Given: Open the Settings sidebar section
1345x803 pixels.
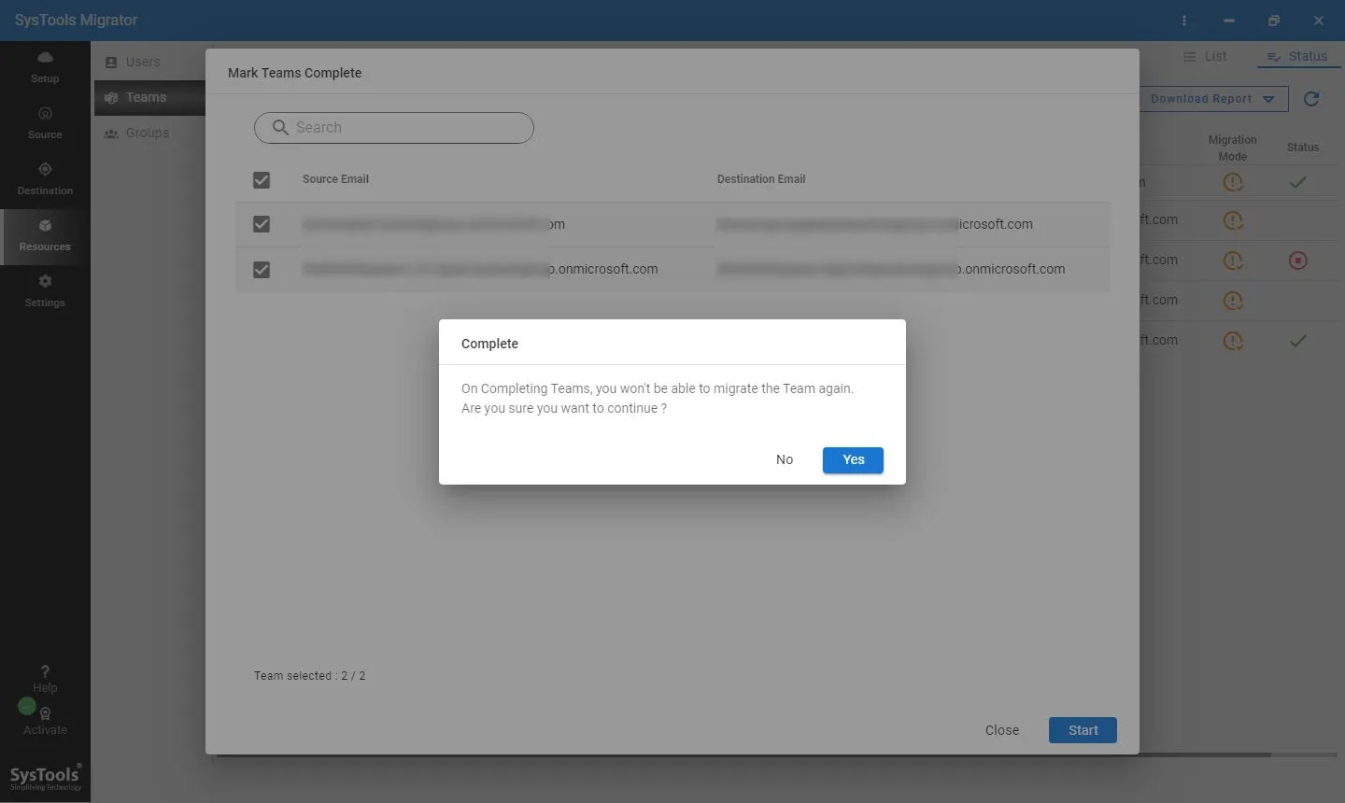Looking at the screenshot, I should pos(45,291).
